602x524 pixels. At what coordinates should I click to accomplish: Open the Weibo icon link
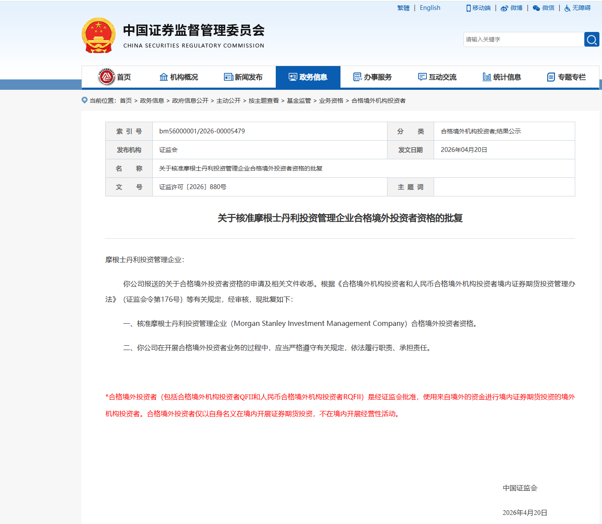point(504,8)
